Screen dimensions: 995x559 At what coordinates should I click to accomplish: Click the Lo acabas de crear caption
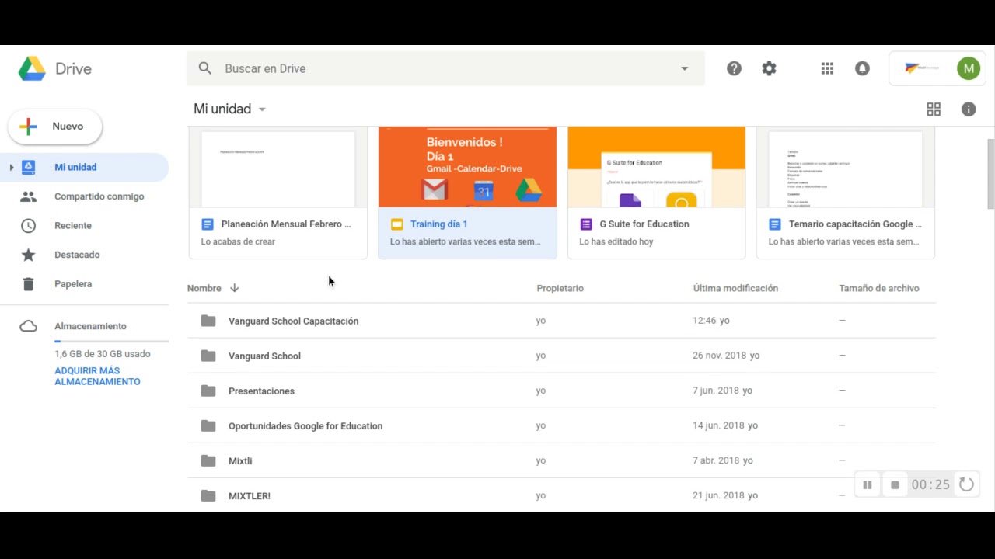pos(238,241)
